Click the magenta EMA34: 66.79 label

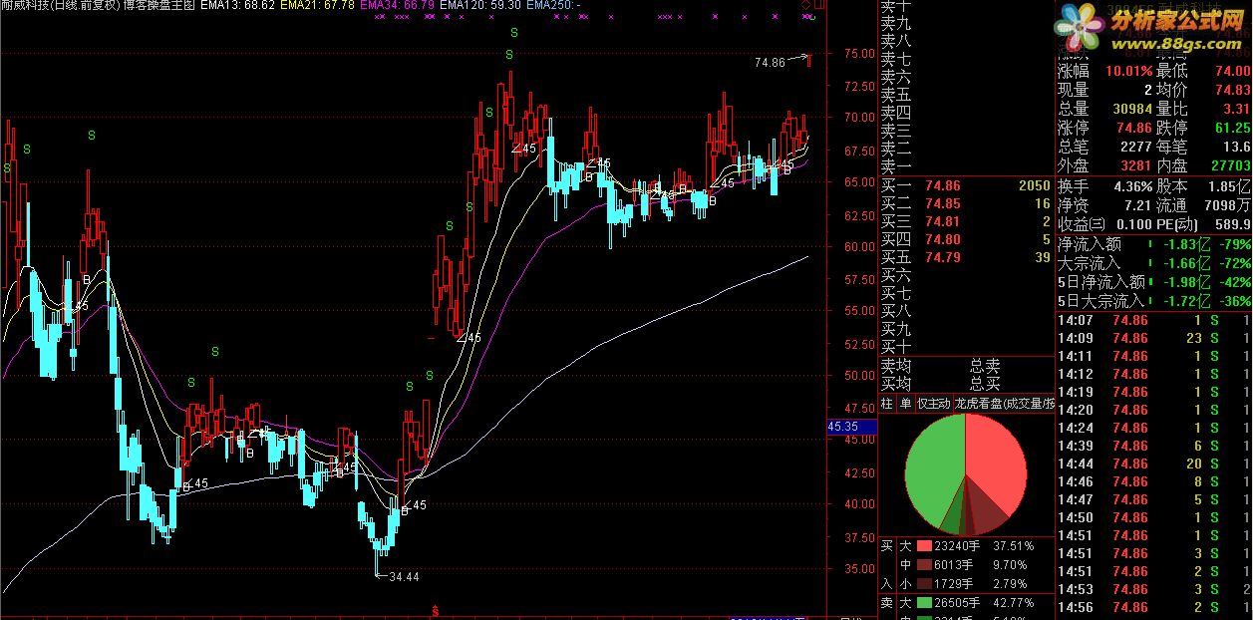point(398,6)
